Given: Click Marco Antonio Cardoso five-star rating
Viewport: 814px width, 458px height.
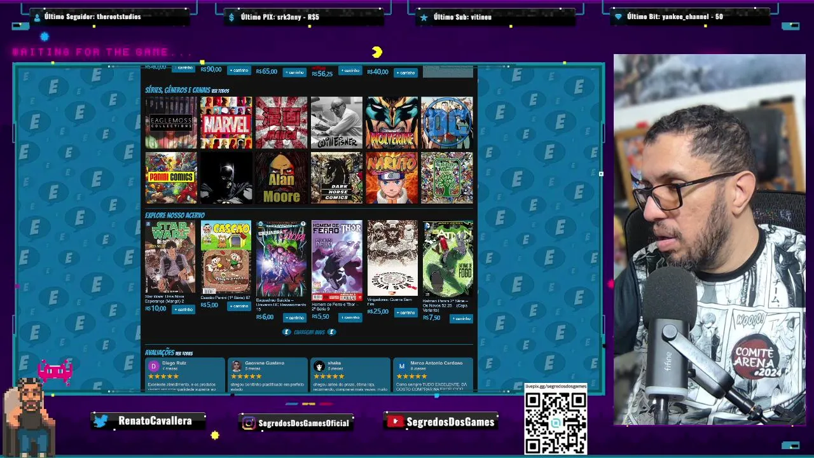Looking at the screenshot, I should click(x=412, y=376).
